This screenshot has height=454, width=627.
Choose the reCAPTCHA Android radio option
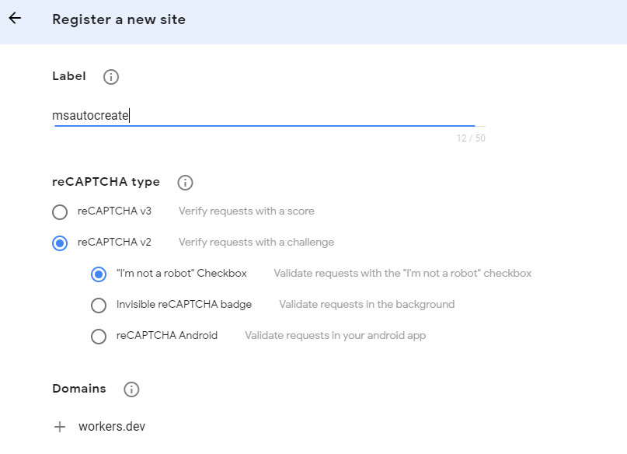(x=99, y=336)
